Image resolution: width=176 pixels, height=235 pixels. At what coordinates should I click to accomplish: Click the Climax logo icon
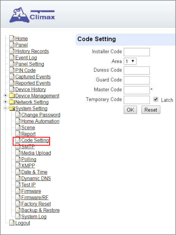[32, 15]
